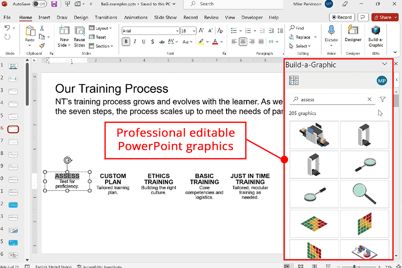Click the Record button

[342, 17]
